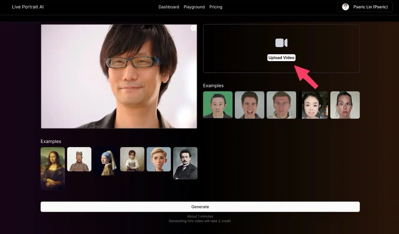The image size is (399, 234).
Task: Select the girl with blue headscarf painting
Action: pyautogui.click(x=106, y=161)
